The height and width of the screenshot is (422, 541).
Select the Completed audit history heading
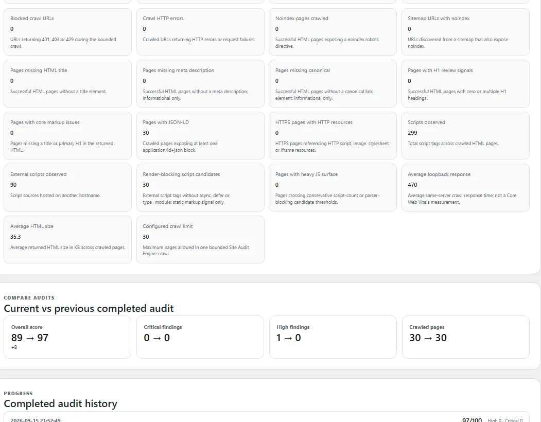60,403
